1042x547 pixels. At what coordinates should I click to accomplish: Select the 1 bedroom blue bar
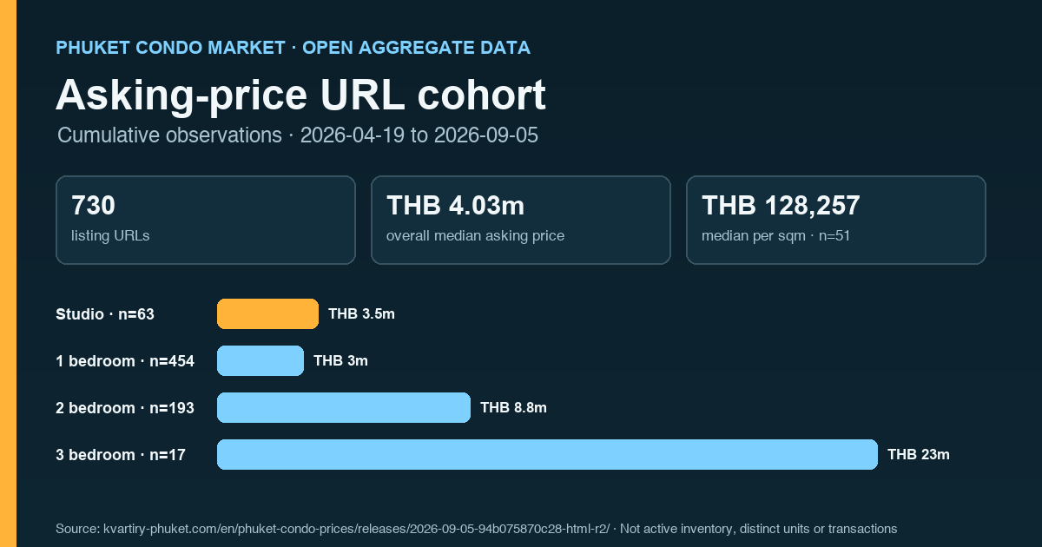260,361
